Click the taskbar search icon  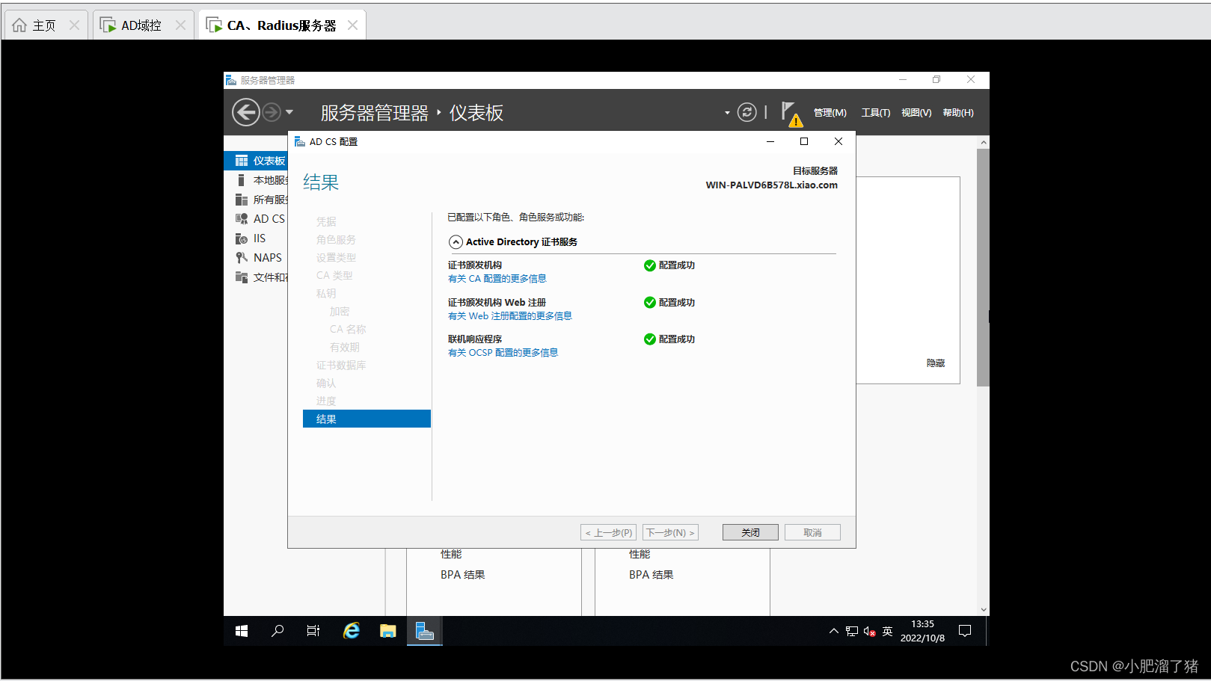(x=278, y=631)
